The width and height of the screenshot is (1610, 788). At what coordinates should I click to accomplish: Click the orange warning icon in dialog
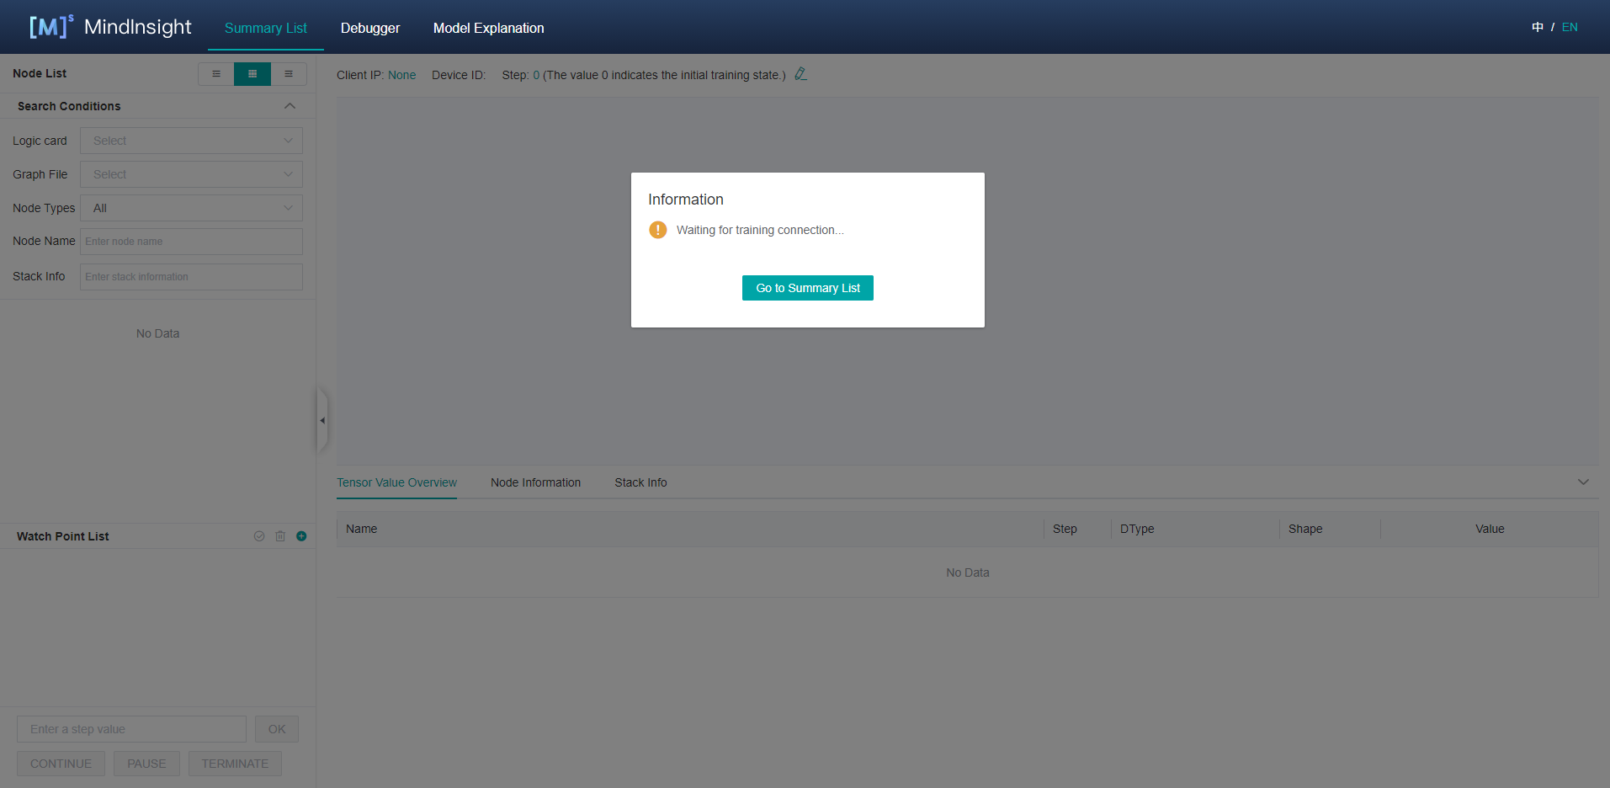[x=657, y=230]
